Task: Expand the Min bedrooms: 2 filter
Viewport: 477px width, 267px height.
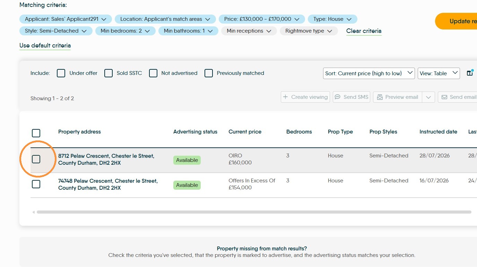Action: (125, 31)
